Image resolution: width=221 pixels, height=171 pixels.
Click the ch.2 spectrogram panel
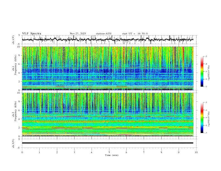[x=108, y=115]
